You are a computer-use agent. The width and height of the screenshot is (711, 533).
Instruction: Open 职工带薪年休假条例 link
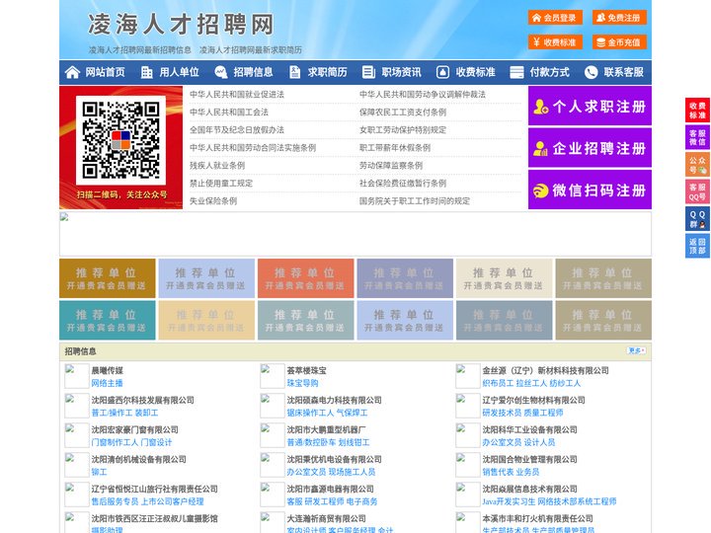tap(395, 148)
